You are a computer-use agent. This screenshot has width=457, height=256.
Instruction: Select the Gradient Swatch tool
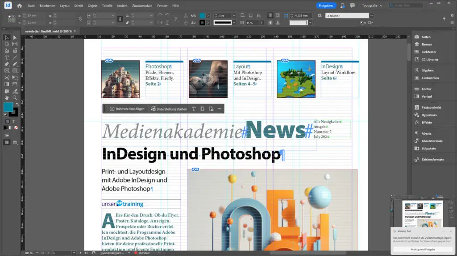point(7,84)
